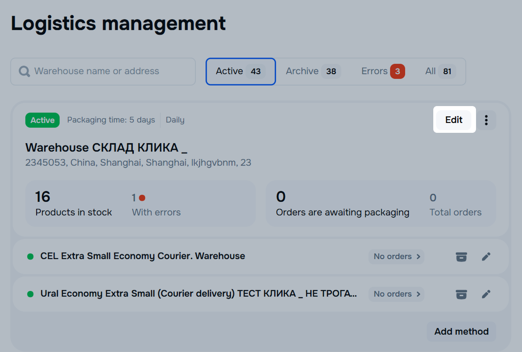Expand No orders chip for CEL method
Image resolution: width=522 pixels, height=352 pixels.
coord(396,257)
